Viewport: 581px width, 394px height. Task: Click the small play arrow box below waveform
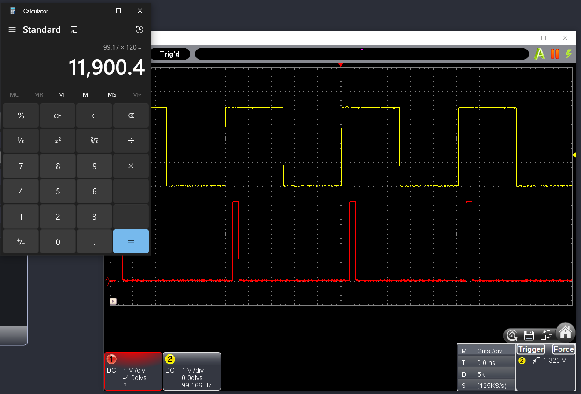point(113,301)
